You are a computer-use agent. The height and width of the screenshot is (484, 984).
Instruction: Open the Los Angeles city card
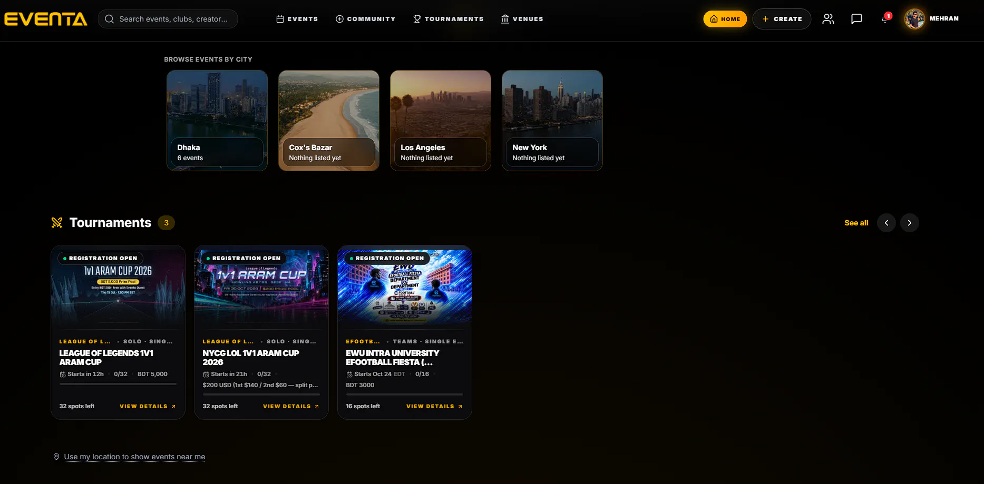click(x=441, y=121)
